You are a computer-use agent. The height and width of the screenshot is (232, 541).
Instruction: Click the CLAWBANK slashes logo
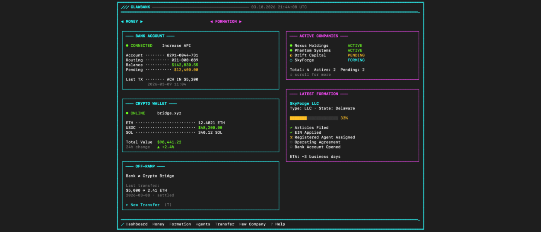pos(125,7)
